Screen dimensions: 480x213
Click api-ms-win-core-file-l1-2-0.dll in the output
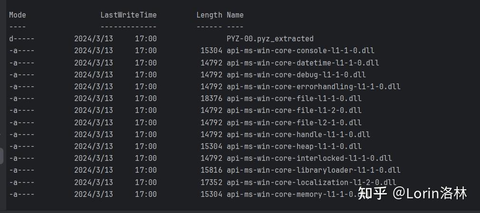[x=294, y=111]
